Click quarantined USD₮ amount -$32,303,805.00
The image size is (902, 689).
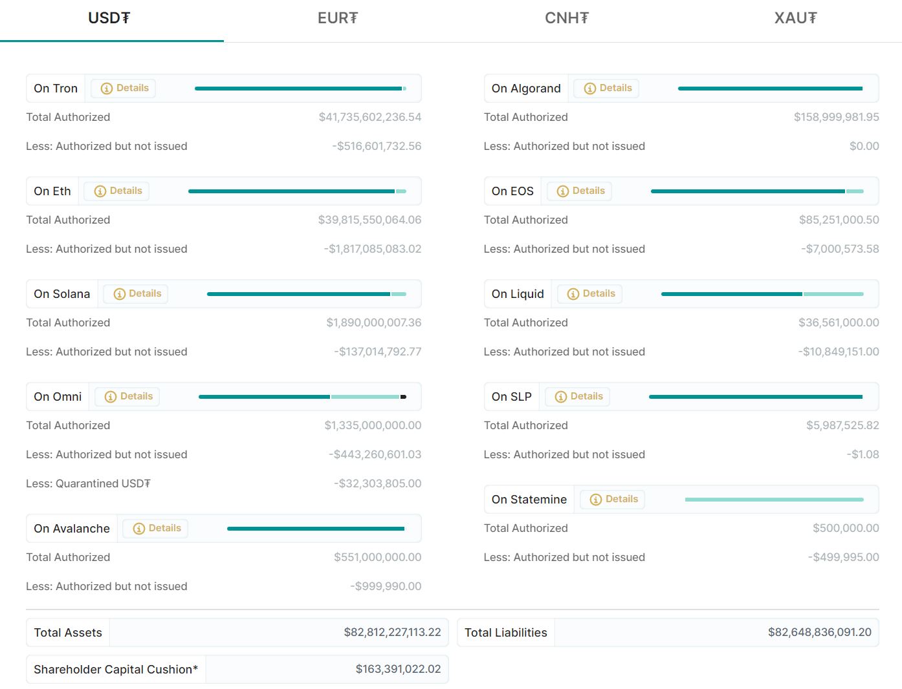[x=378, y=483]
